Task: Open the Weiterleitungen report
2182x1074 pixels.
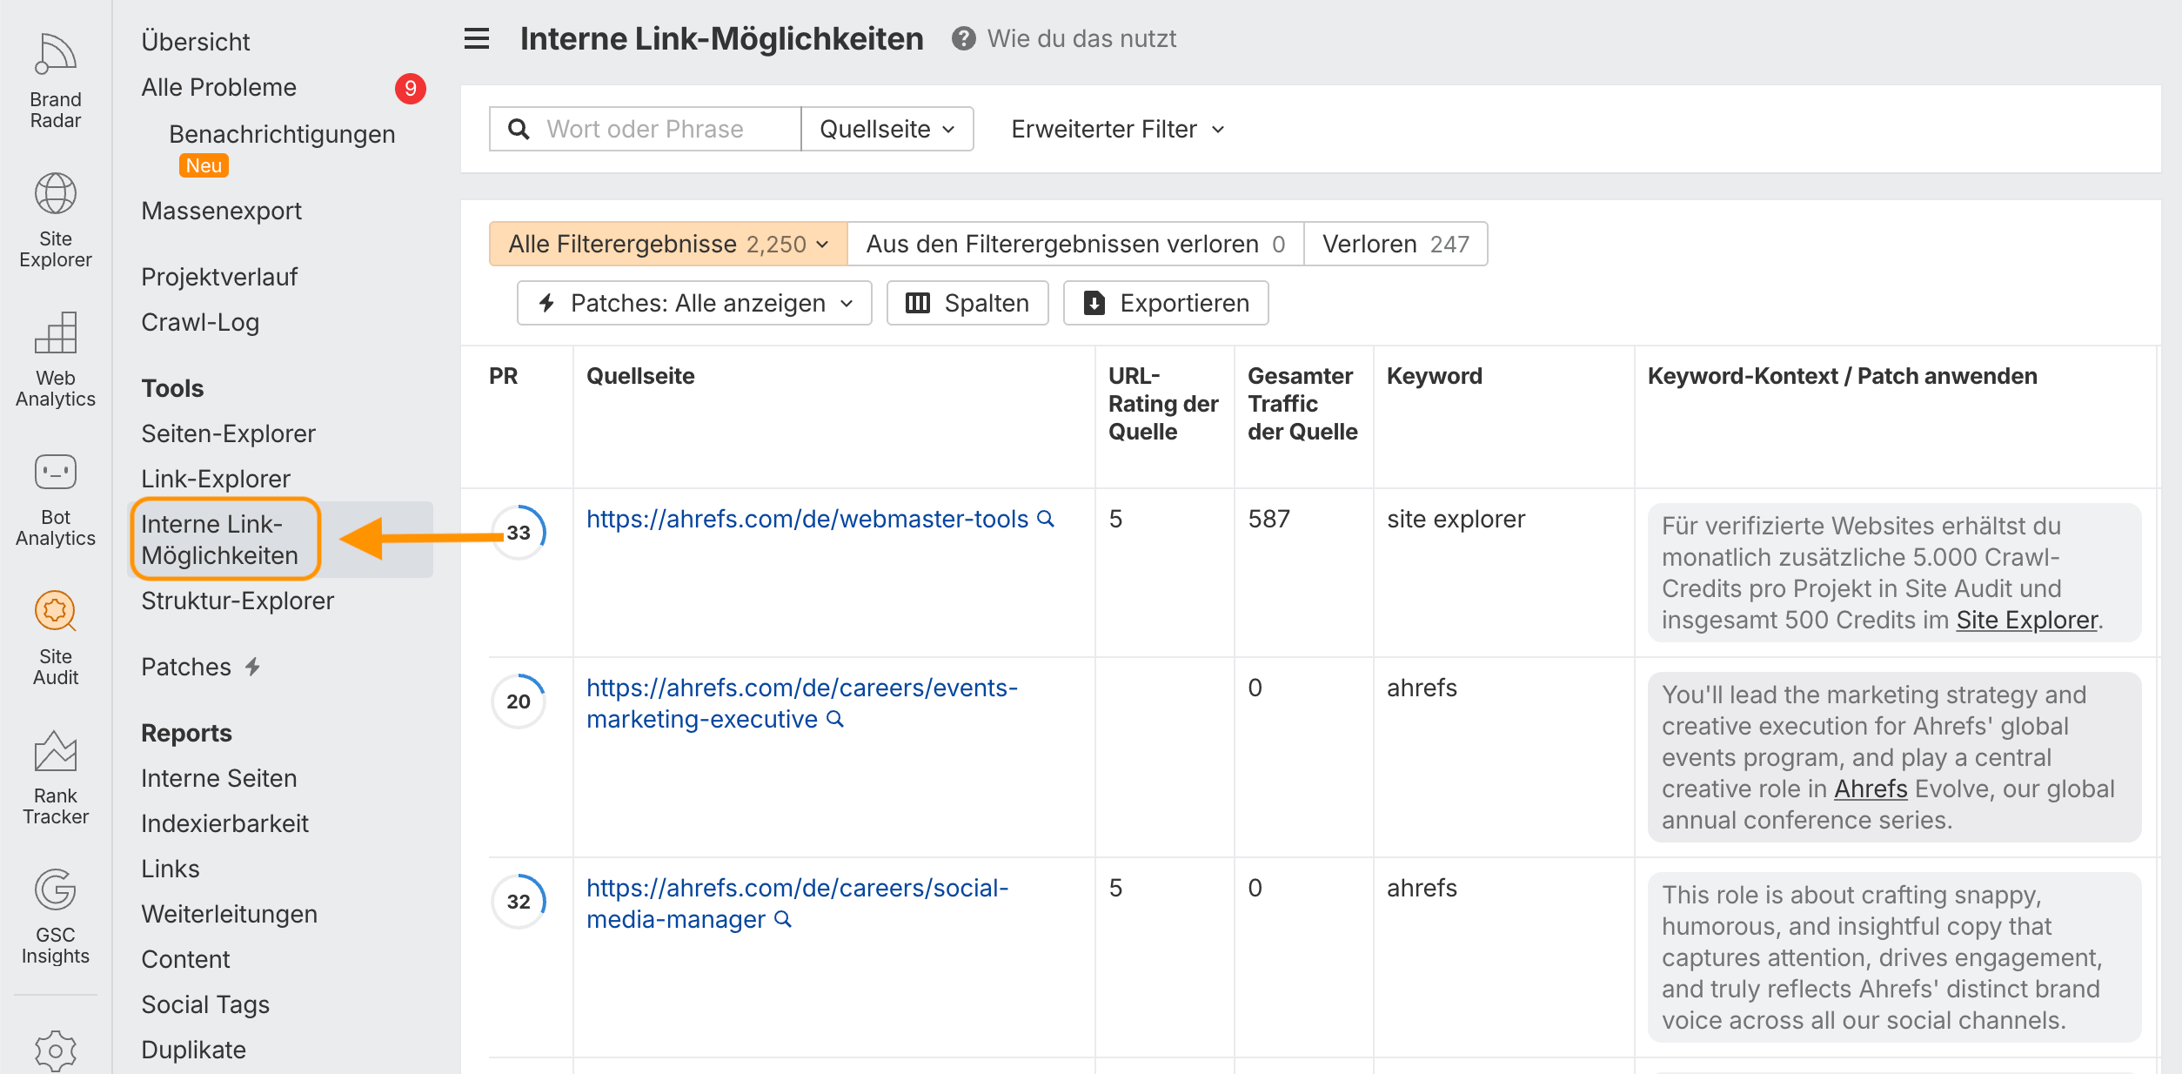Action: pyautogui.click(x=230, y=914)
